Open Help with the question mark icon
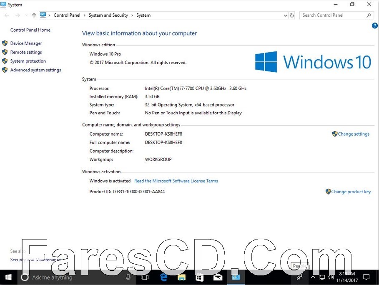The width and height of the screenshot is (379, 285). pos(375,25)
